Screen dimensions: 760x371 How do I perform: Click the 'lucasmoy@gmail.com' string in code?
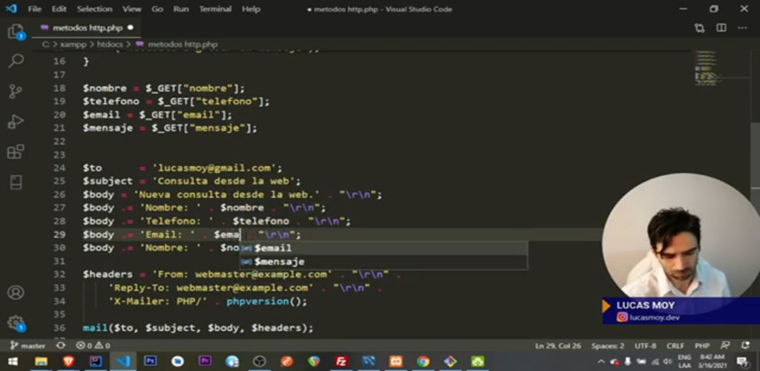(214, 168)
